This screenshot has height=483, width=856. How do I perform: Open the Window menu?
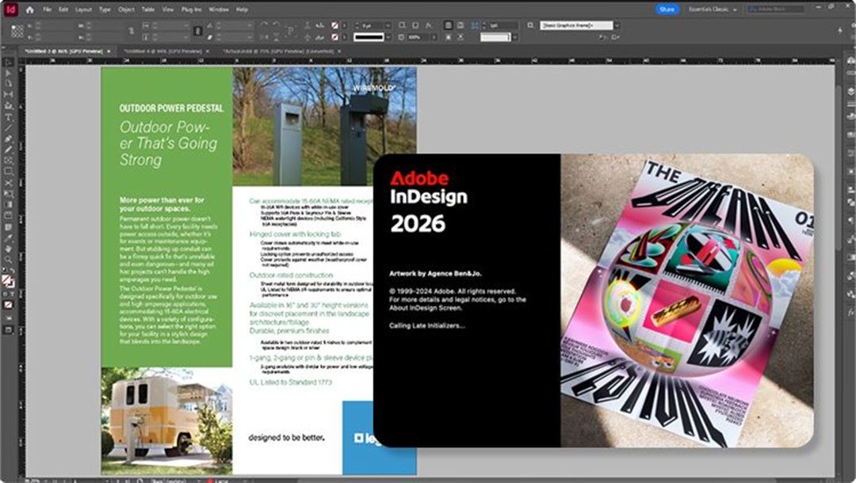[220, 10]
